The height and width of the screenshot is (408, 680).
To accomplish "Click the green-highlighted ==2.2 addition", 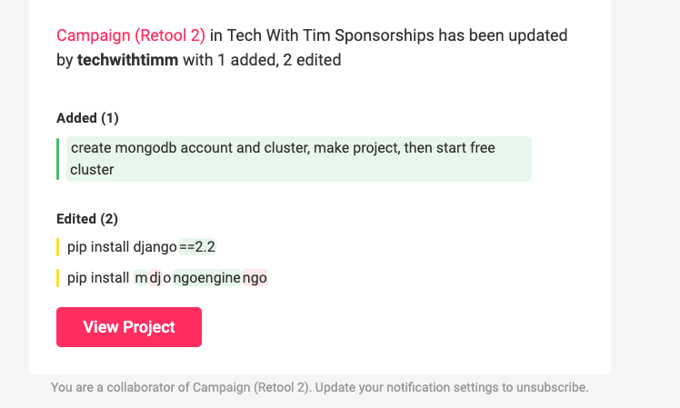I will pos(197,246).
